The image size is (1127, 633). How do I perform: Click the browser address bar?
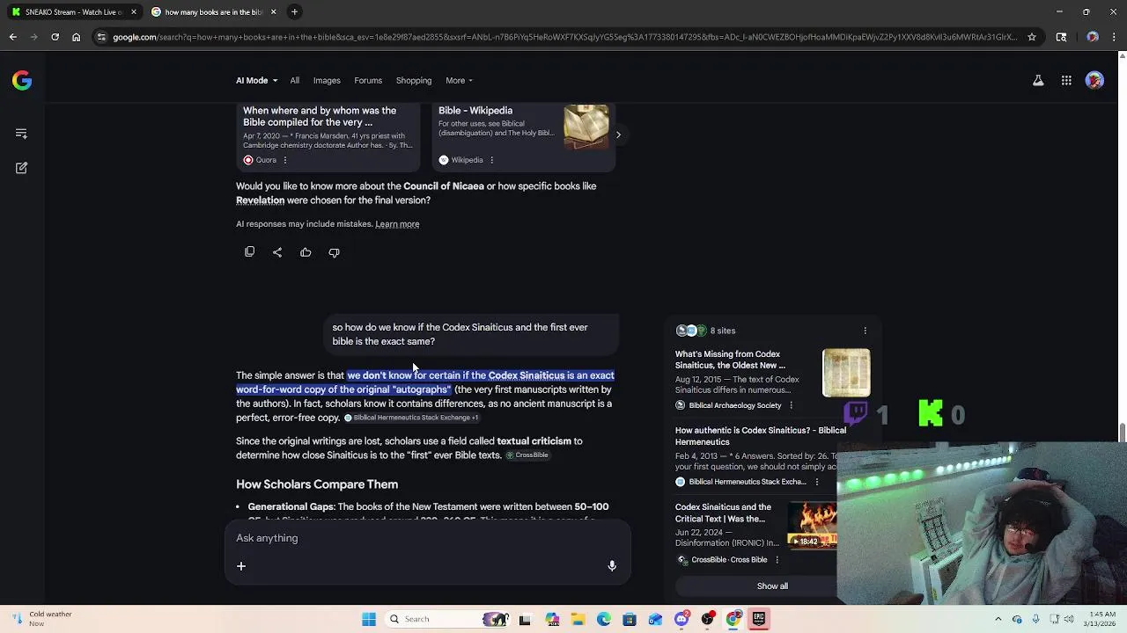click(x=563, y=37)
